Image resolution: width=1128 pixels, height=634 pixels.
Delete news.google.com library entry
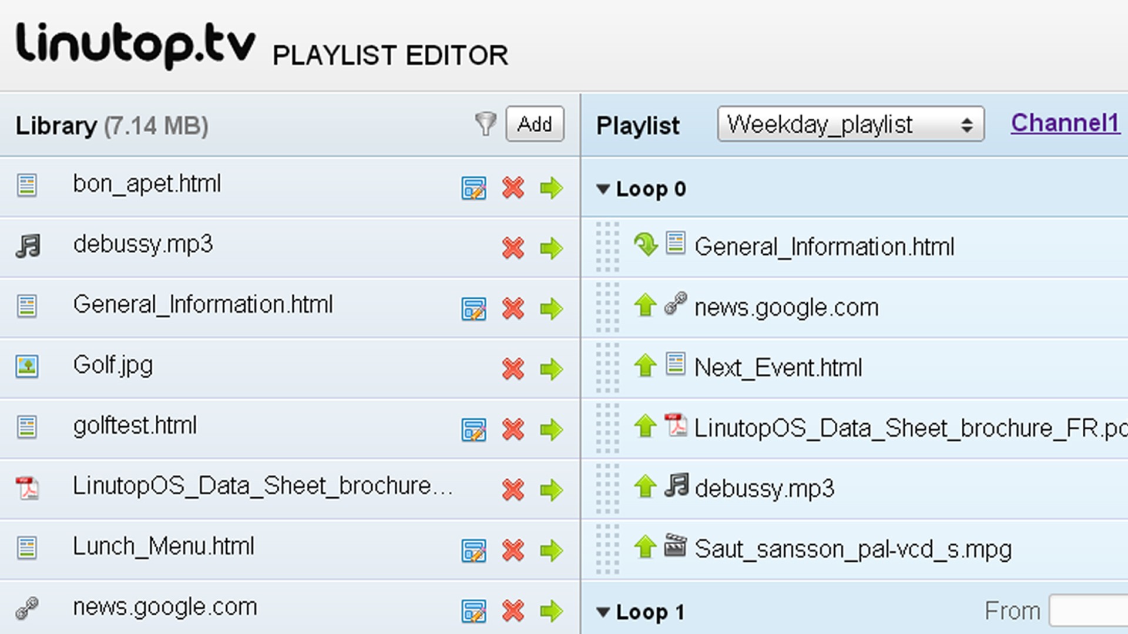513,611
